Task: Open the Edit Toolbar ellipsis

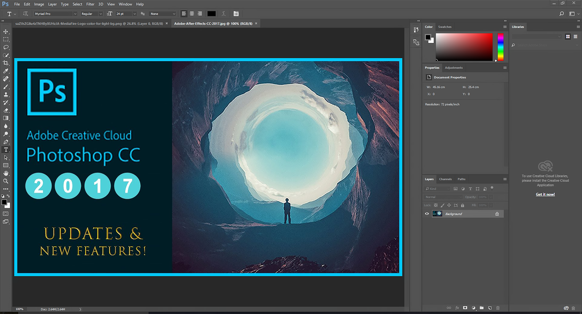Action: [6, 189]
